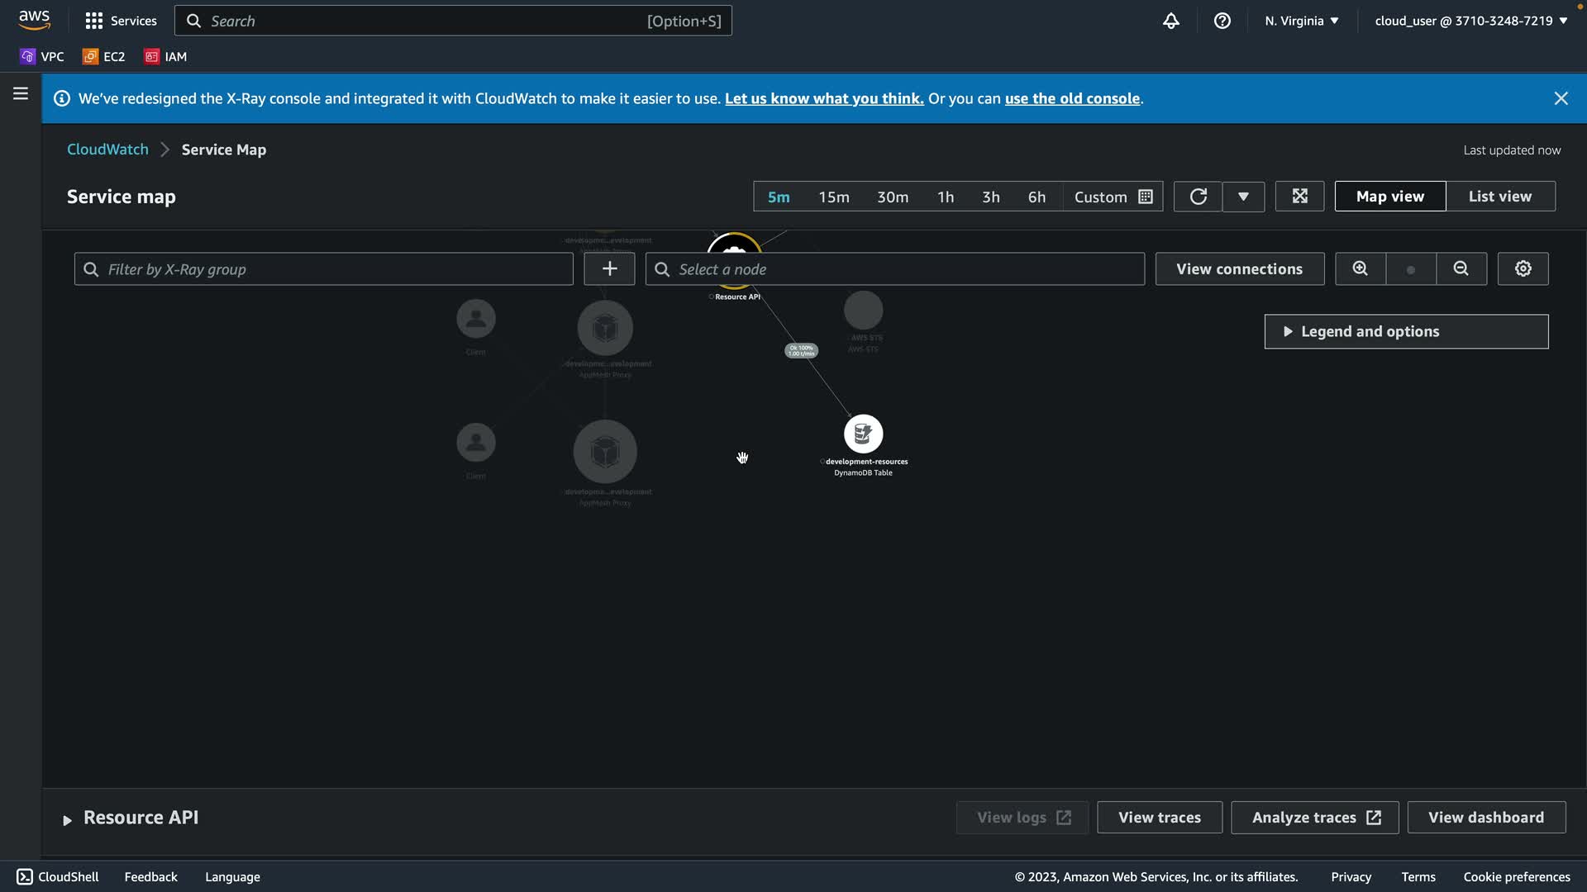Screen dimensions: 1587x892
Task: Click the refresh service map icon
Action: (x=1198, y=197)
